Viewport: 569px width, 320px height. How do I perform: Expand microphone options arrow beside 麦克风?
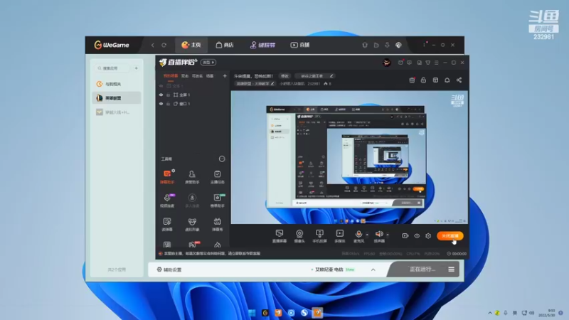pyautogui.click(x=367, y=235)
